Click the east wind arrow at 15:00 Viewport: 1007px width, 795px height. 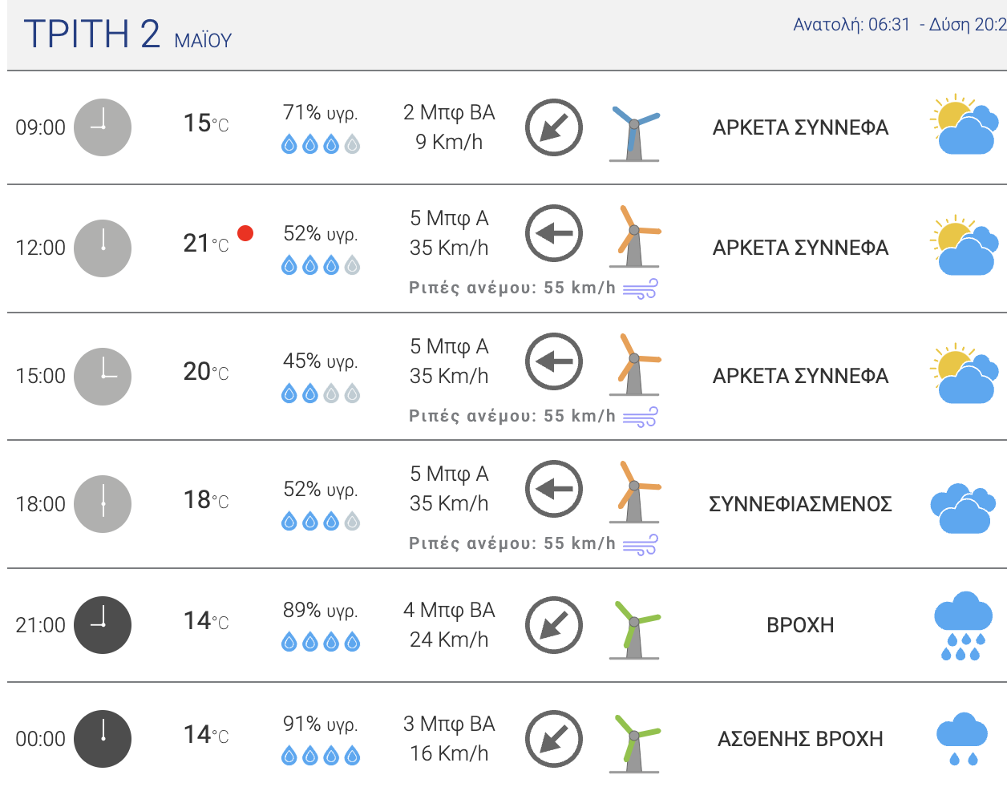pos(554,361)
